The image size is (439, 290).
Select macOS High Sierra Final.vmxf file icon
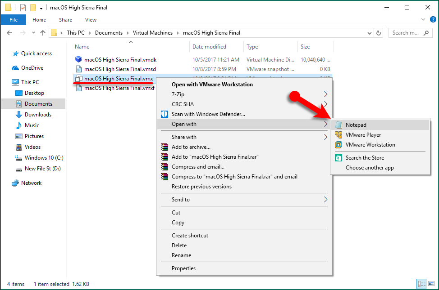click(x=79, y=88)
